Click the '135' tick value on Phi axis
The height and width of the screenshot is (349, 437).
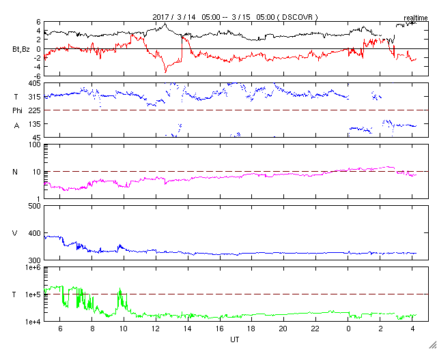(x=35, y=124)
